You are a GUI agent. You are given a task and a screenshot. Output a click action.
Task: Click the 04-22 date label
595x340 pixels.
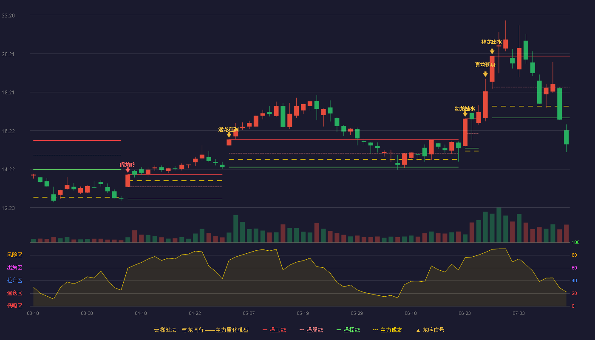pos(195,313)
